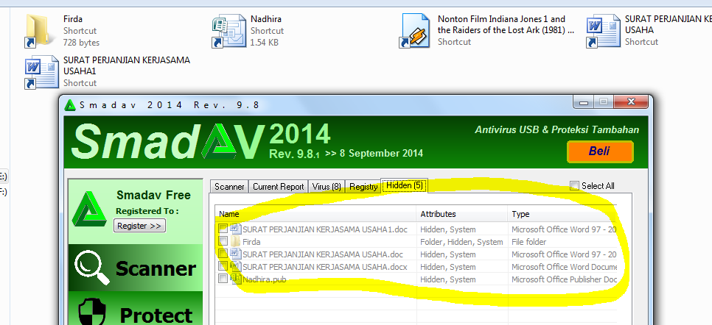Select the SURAT PERJANJIAN KERJASAMA USAHA1.doc filename
The width and height of the screenshot is (712, 325).
click(x=325, y=229)
